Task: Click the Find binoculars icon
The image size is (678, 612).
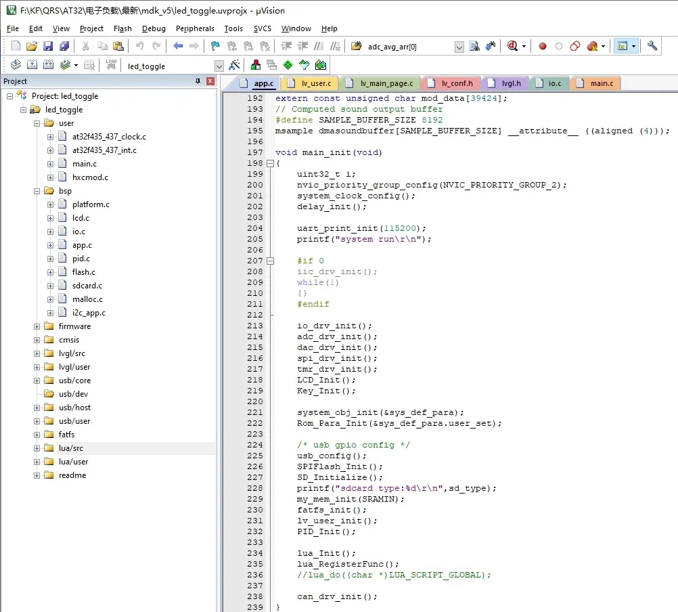Action: tap(474, 46)
